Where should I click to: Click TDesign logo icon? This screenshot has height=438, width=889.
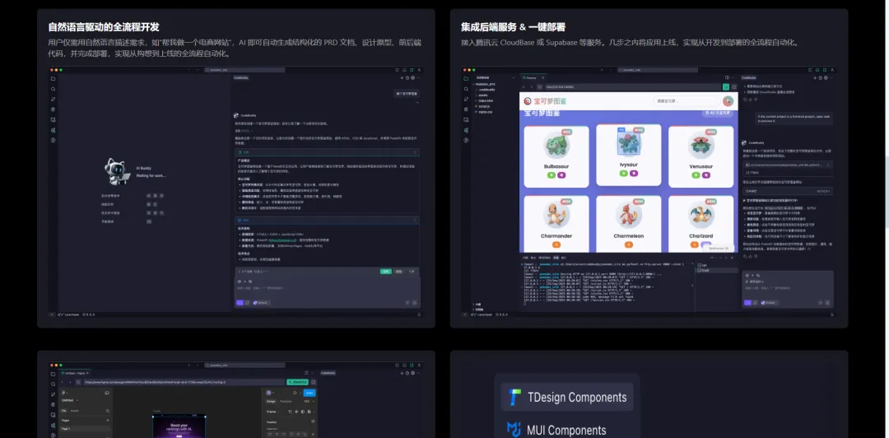[514, 397]
